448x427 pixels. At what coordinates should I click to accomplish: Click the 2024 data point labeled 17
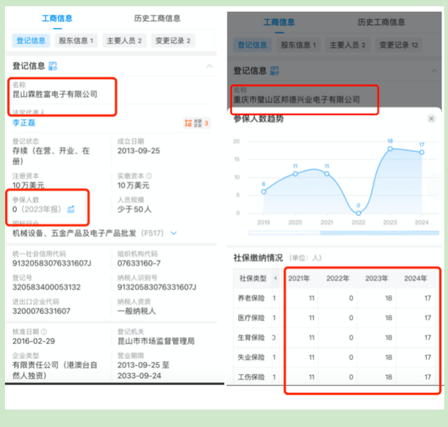click(421, 152)
